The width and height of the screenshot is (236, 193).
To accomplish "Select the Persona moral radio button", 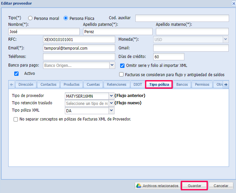I will click(30, 18).
